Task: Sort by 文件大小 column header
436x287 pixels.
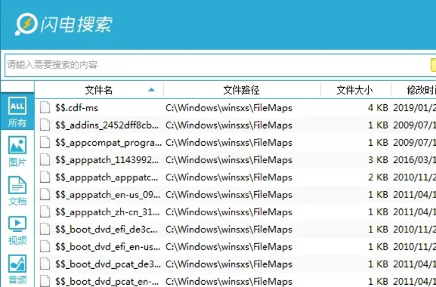Action: tap(355, 90)
